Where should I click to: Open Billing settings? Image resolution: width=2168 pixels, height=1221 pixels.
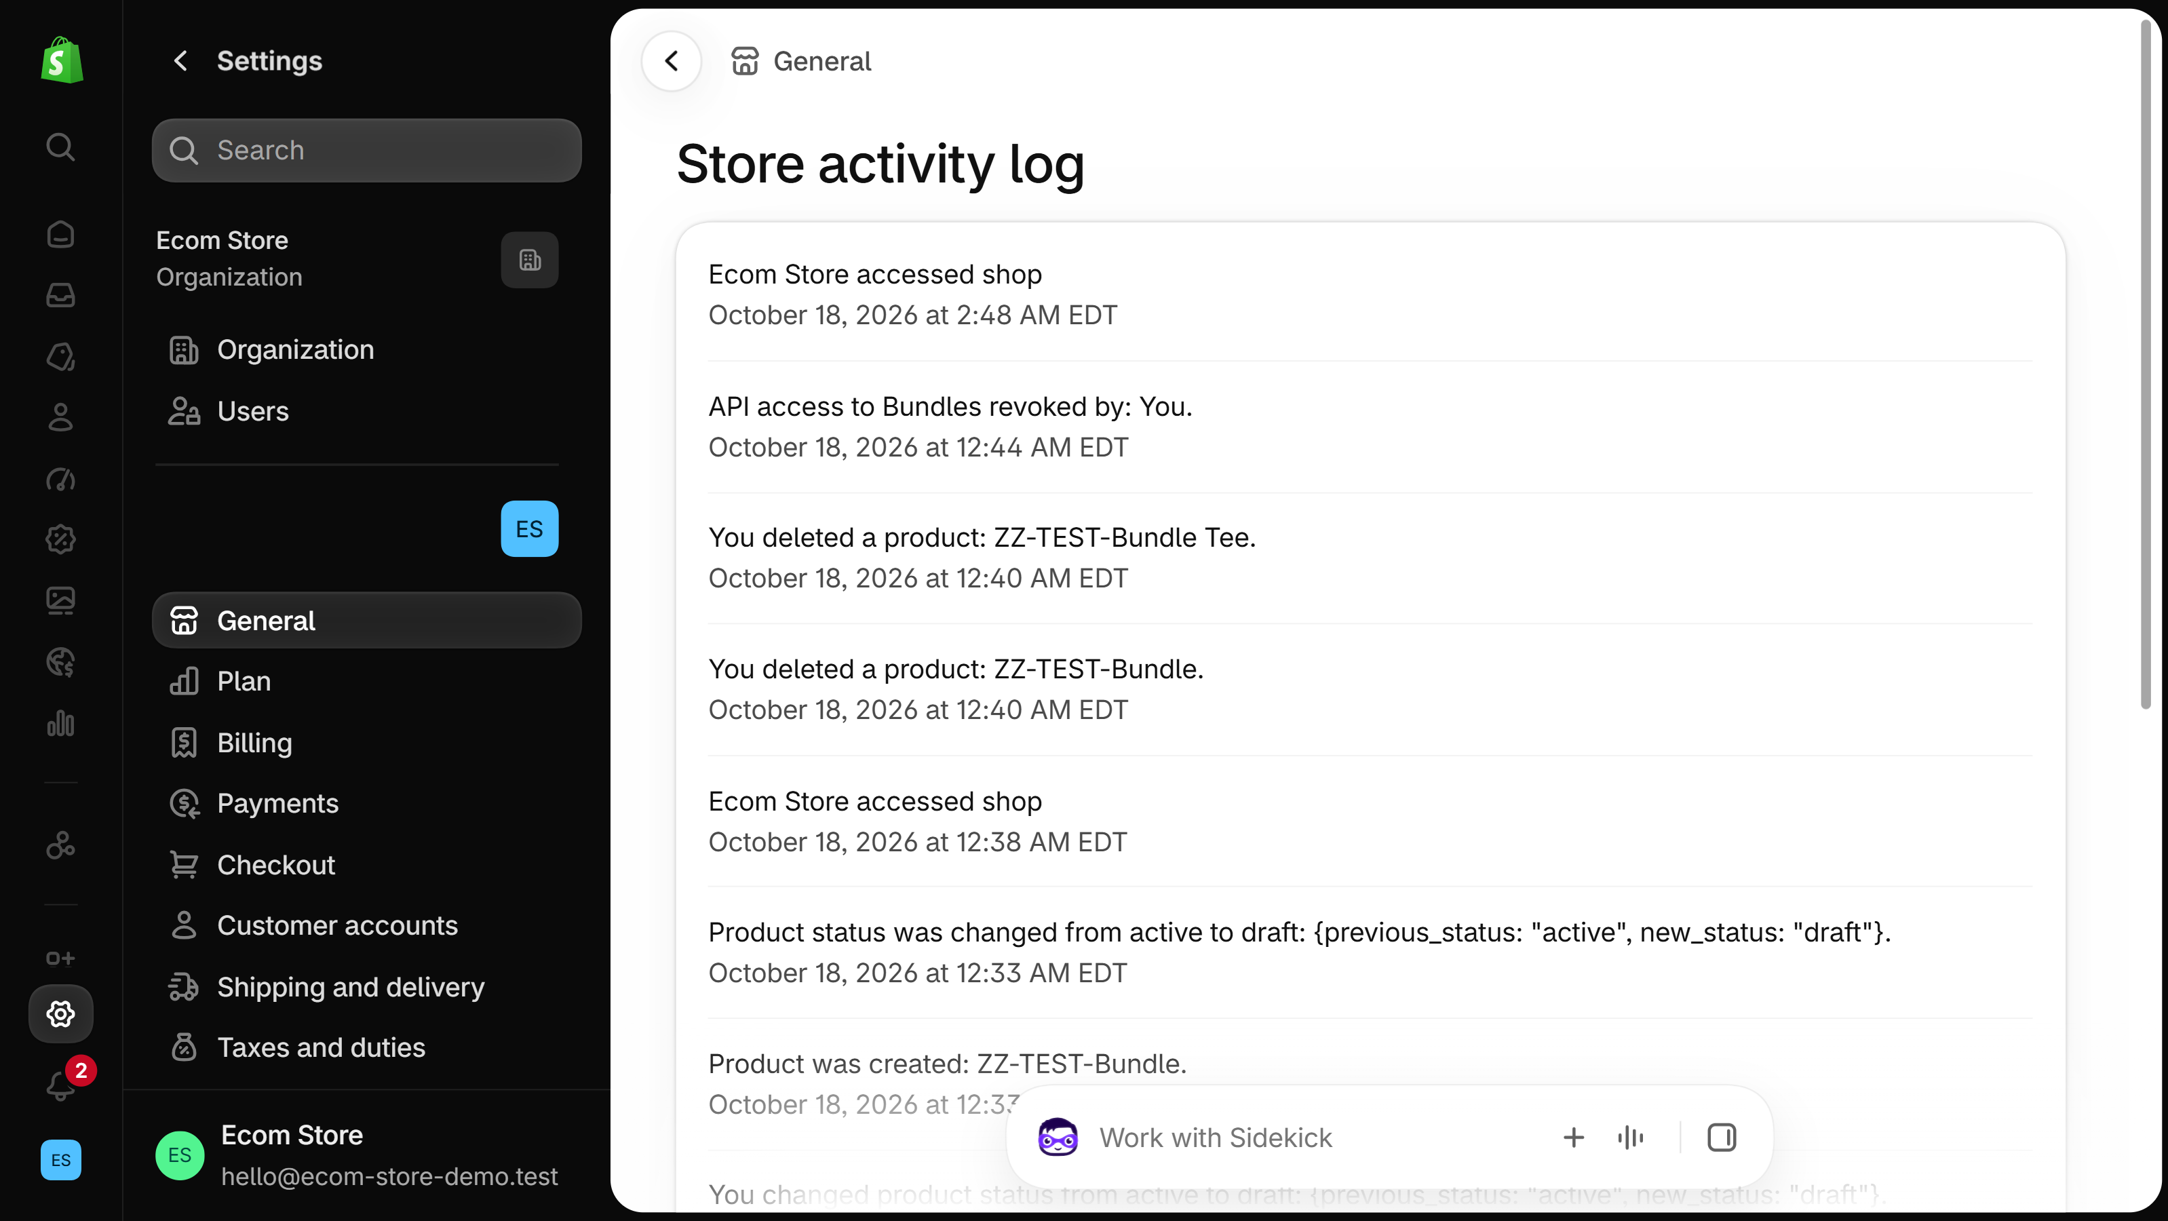click(367, 742)
